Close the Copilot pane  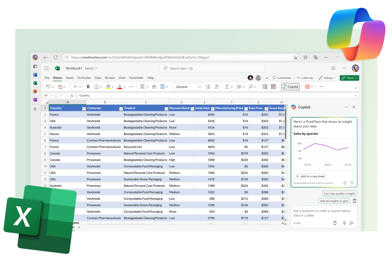(x=354, y=107)
